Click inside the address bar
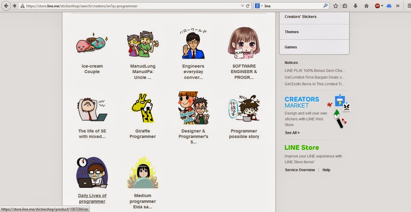The width and height of the screenshot is (411, 212). pos(122,5)
